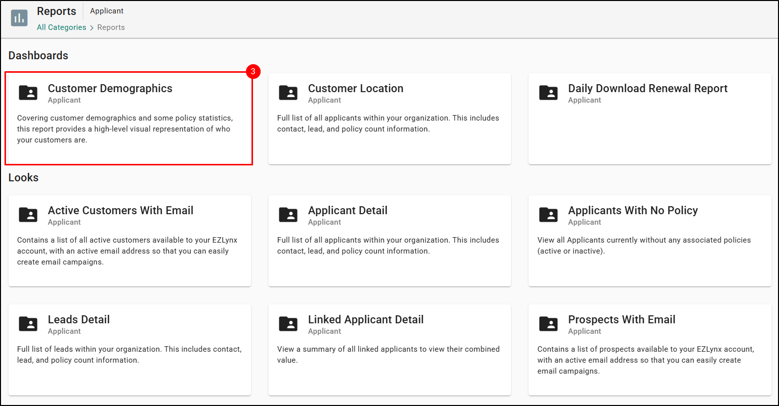The height and width of the screenshot is (406, 779).
Task: Open the Leads Detail look title
Action: click(79, 320)
